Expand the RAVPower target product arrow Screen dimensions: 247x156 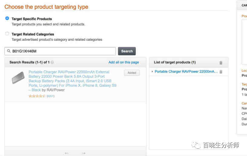(x=152, y=72)
